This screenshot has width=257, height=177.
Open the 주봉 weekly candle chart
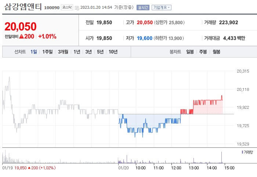[203, 52]
